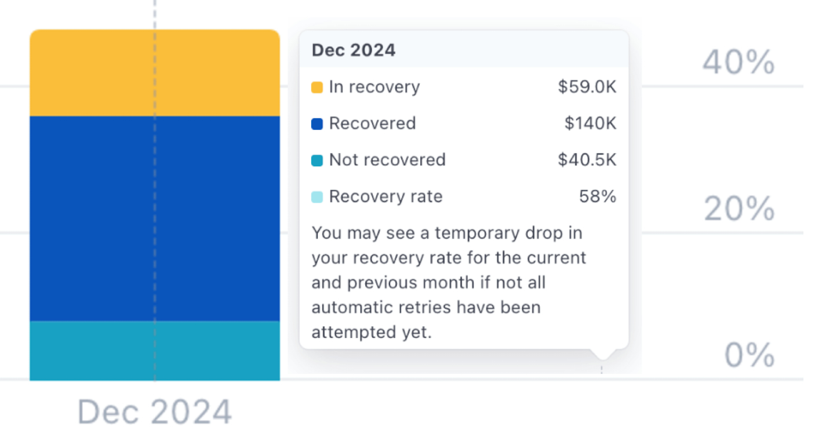Click the temporary drop explanation text
Screen dimensions: 815x444
point(449,283)
